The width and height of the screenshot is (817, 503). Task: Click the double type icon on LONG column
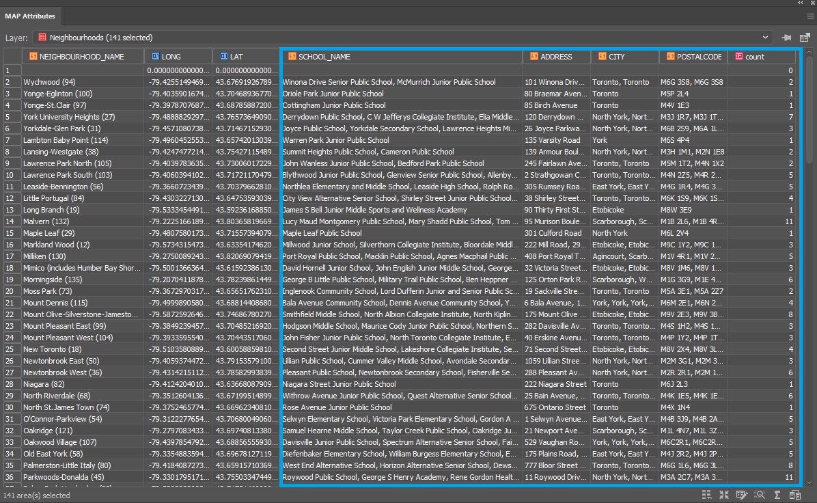(x=155, y=56)
